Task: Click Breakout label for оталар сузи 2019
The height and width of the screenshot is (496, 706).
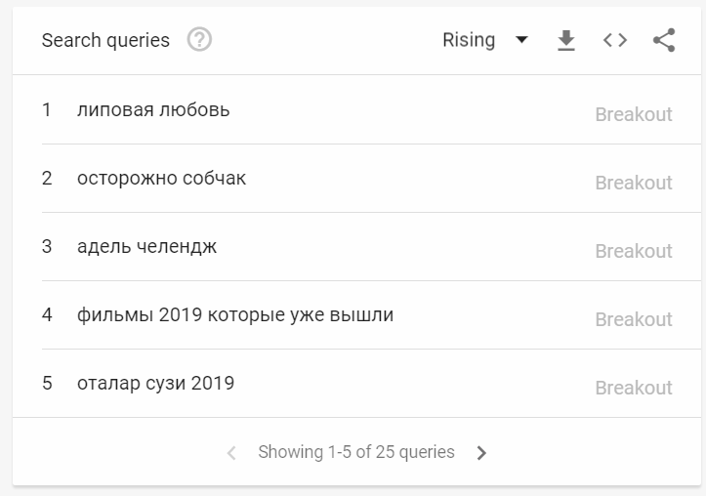Action: pos(634,388)
